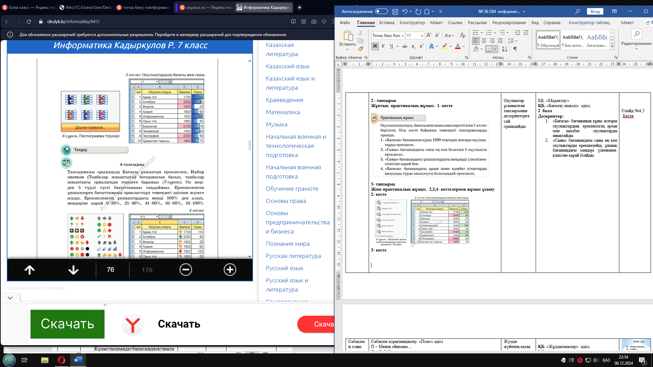
Task: Center align the paragraph text
Action: coord(484,41)
